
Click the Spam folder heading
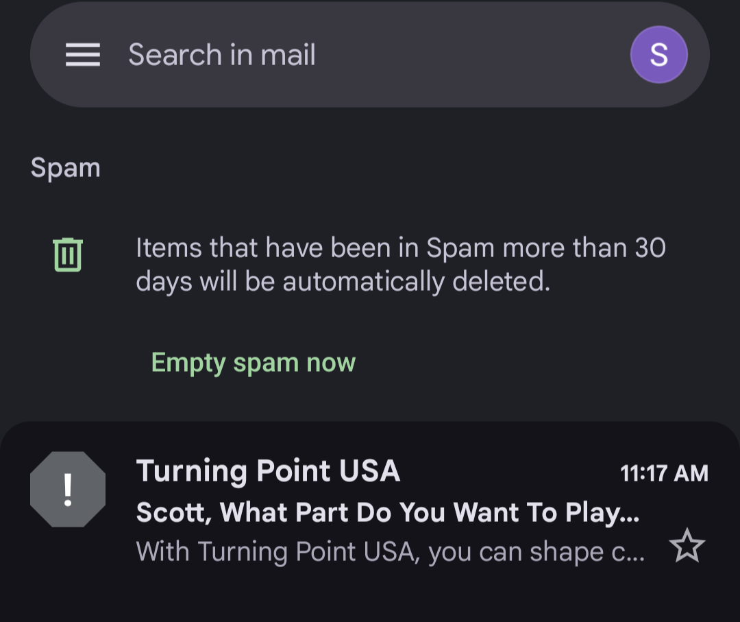(66, 168)
